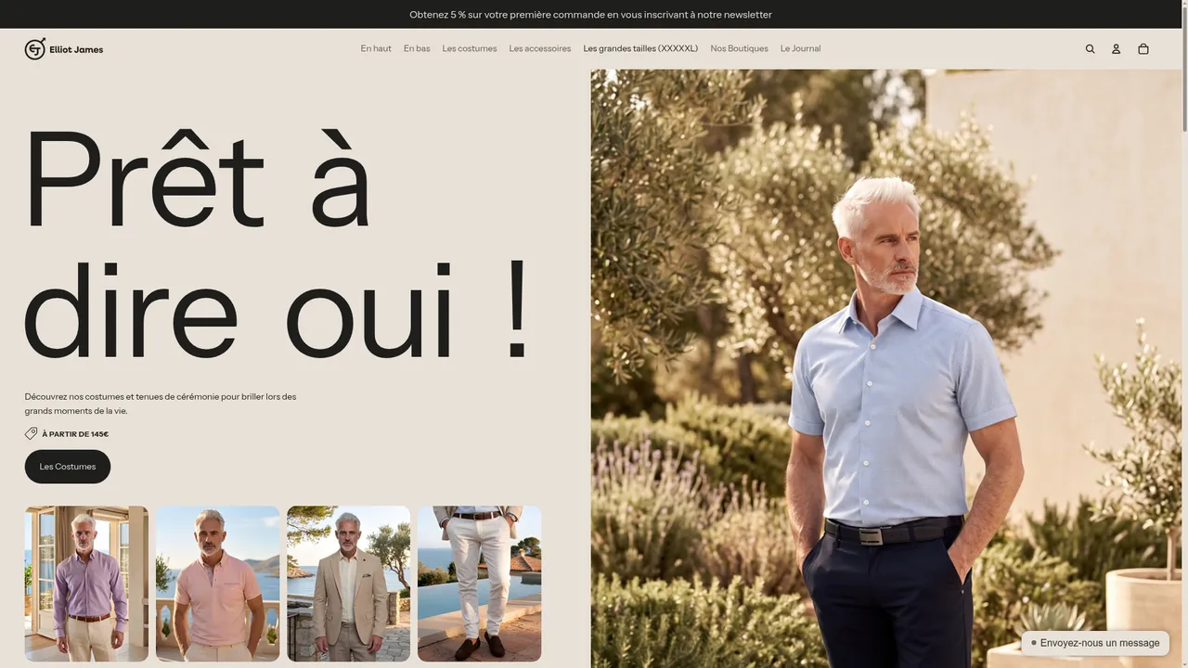Open Le Journal link
Screen dimensions: 1188x668
800,48
